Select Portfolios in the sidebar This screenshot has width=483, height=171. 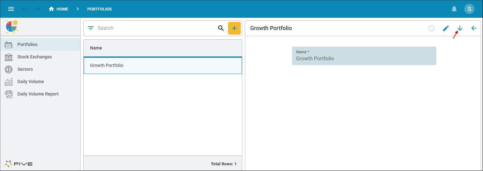pyautogui.click(x=27, y=44)
